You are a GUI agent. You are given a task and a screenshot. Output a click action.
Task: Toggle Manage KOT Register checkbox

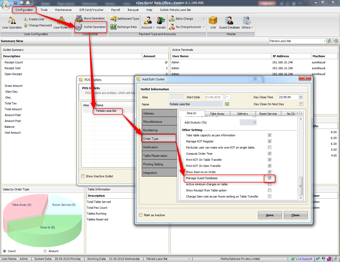tap(269, 141)
